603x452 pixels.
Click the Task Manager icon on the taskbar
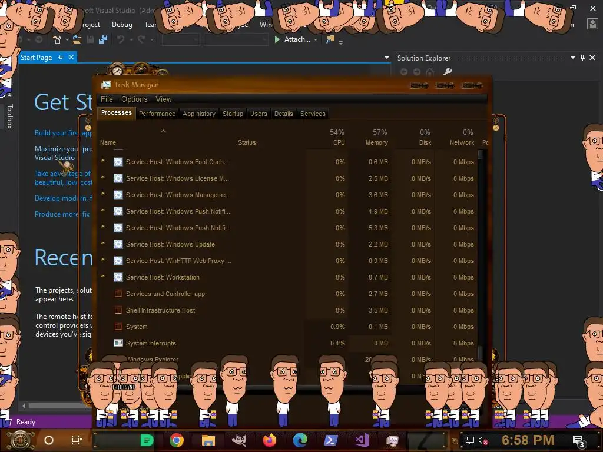tap(392, 440)
